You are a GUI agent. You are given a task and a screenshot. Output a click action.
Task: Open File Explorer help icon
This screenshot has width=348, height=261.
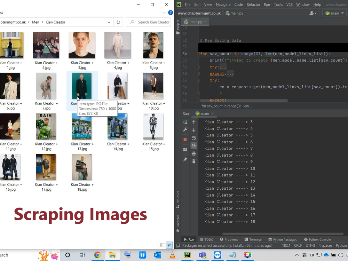click(171, 13)
